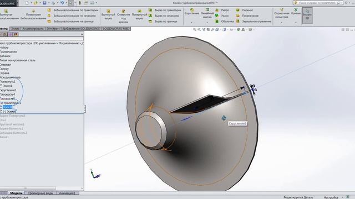
Task: Select Зеркальное отражение mirror tool
Action: pos(253,22)
